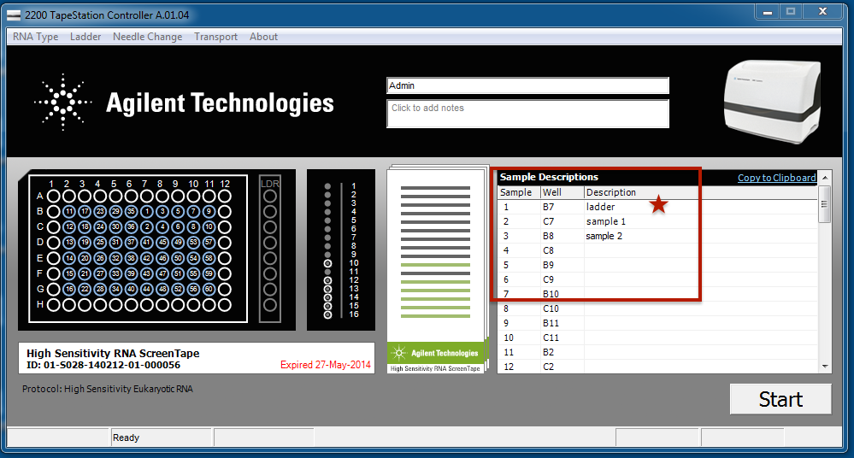The image size is (854, 458).
Task: Select empty plate well A1
Action: coord(53,196)
